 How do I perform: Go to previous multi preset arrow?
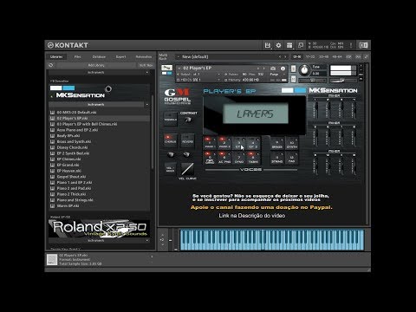pyautogui.click(x=280, y=57)
